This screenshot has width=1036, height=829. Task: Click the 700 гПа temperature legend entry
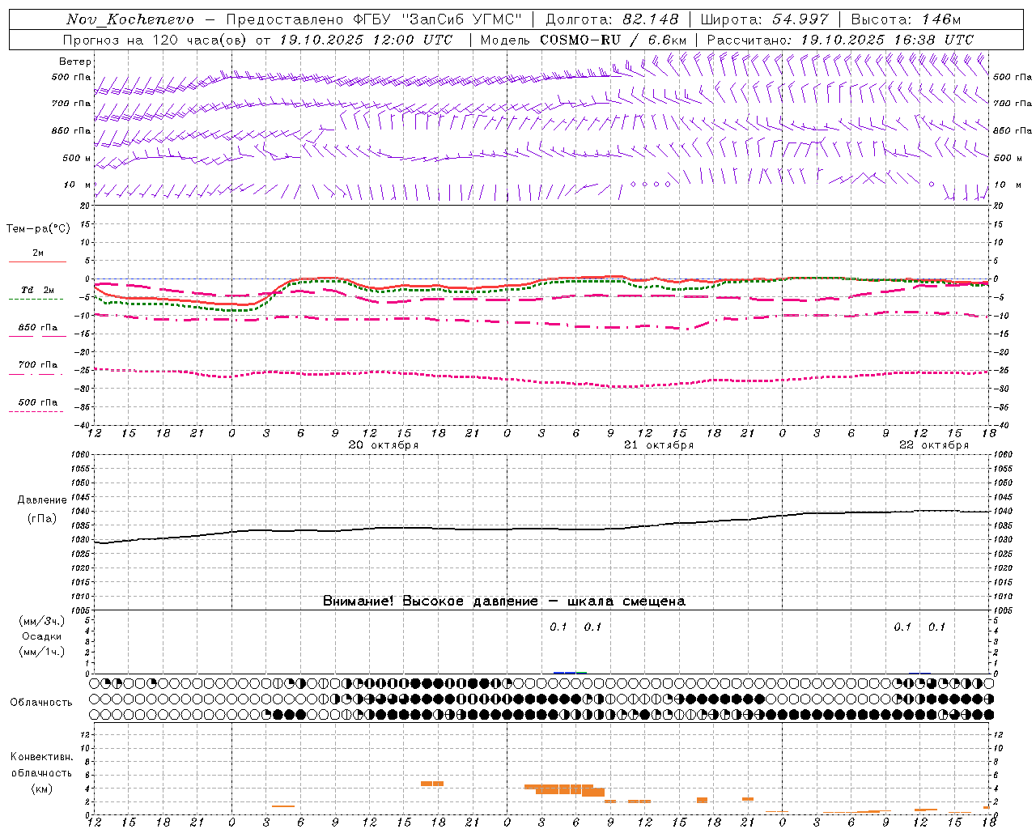click(38, 364)
